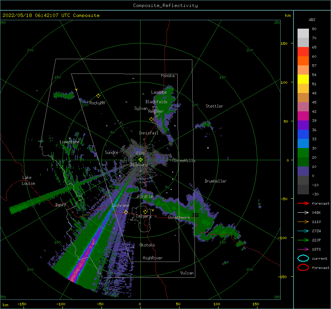The image size is (331, 309).
Task: Click the Limestone label
Action: pyautogui.click(x=70, y=142)
